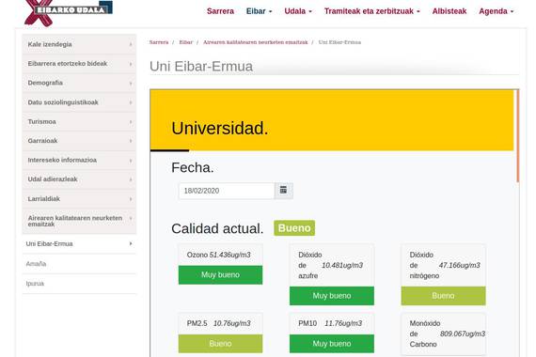Open Kale izendegia sidebar item
Image resolution: width=536 pixels, height=357 pixels.
pyautogui.click(x=79, y=44)
